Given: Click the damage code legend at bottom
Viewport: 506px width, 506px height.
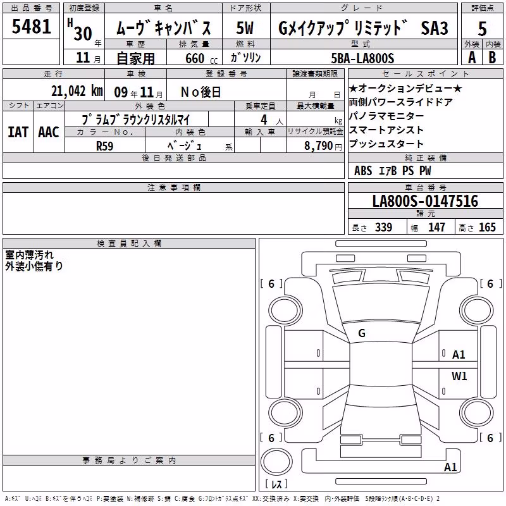Looking at the screenshot, I should click(x=223, y=499).
